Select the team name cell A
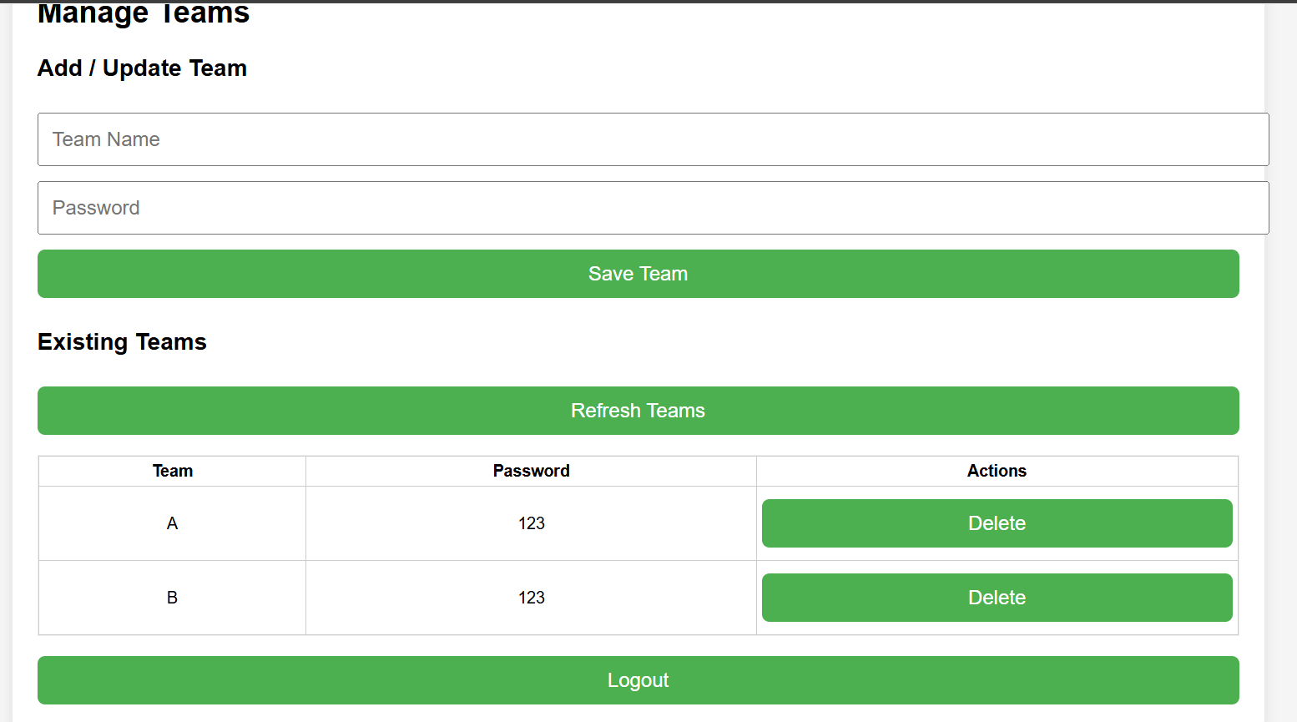 [173, 523]
